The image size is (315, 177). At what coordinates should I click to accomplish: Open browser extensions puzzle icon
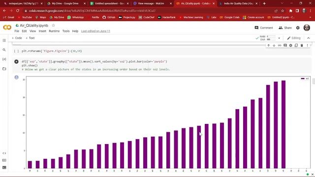(291, 11)
